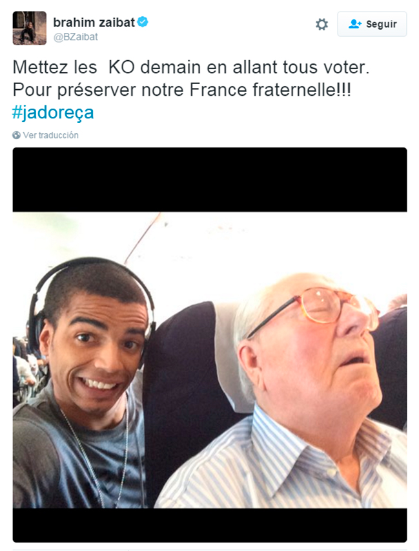The width and height of the screenshot is (419, 551).
Task: Open the gear settings icon
Action: tap(322, 24)
